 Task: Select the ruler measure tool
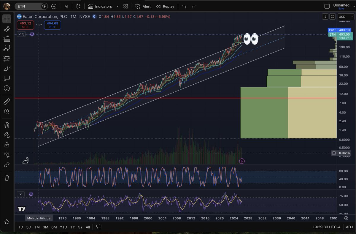pos(7,102)
